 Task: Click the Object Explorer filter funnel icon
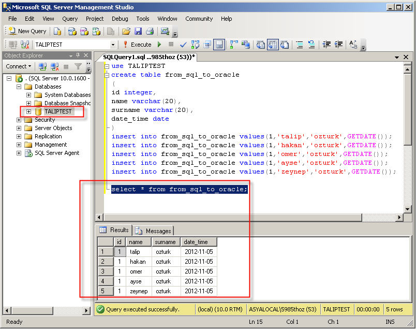78,66
